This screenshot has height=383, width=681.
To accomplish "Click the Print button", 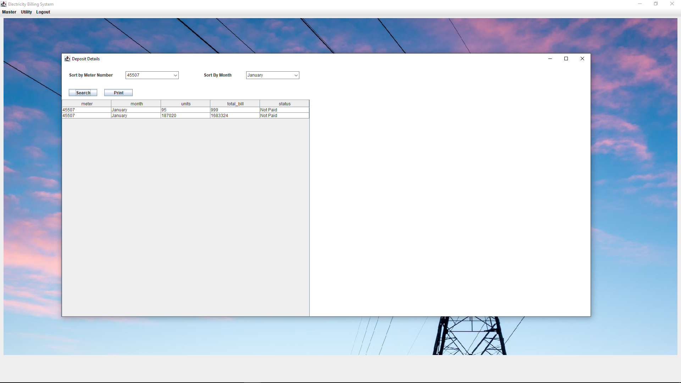I will [x=118, y=93].
